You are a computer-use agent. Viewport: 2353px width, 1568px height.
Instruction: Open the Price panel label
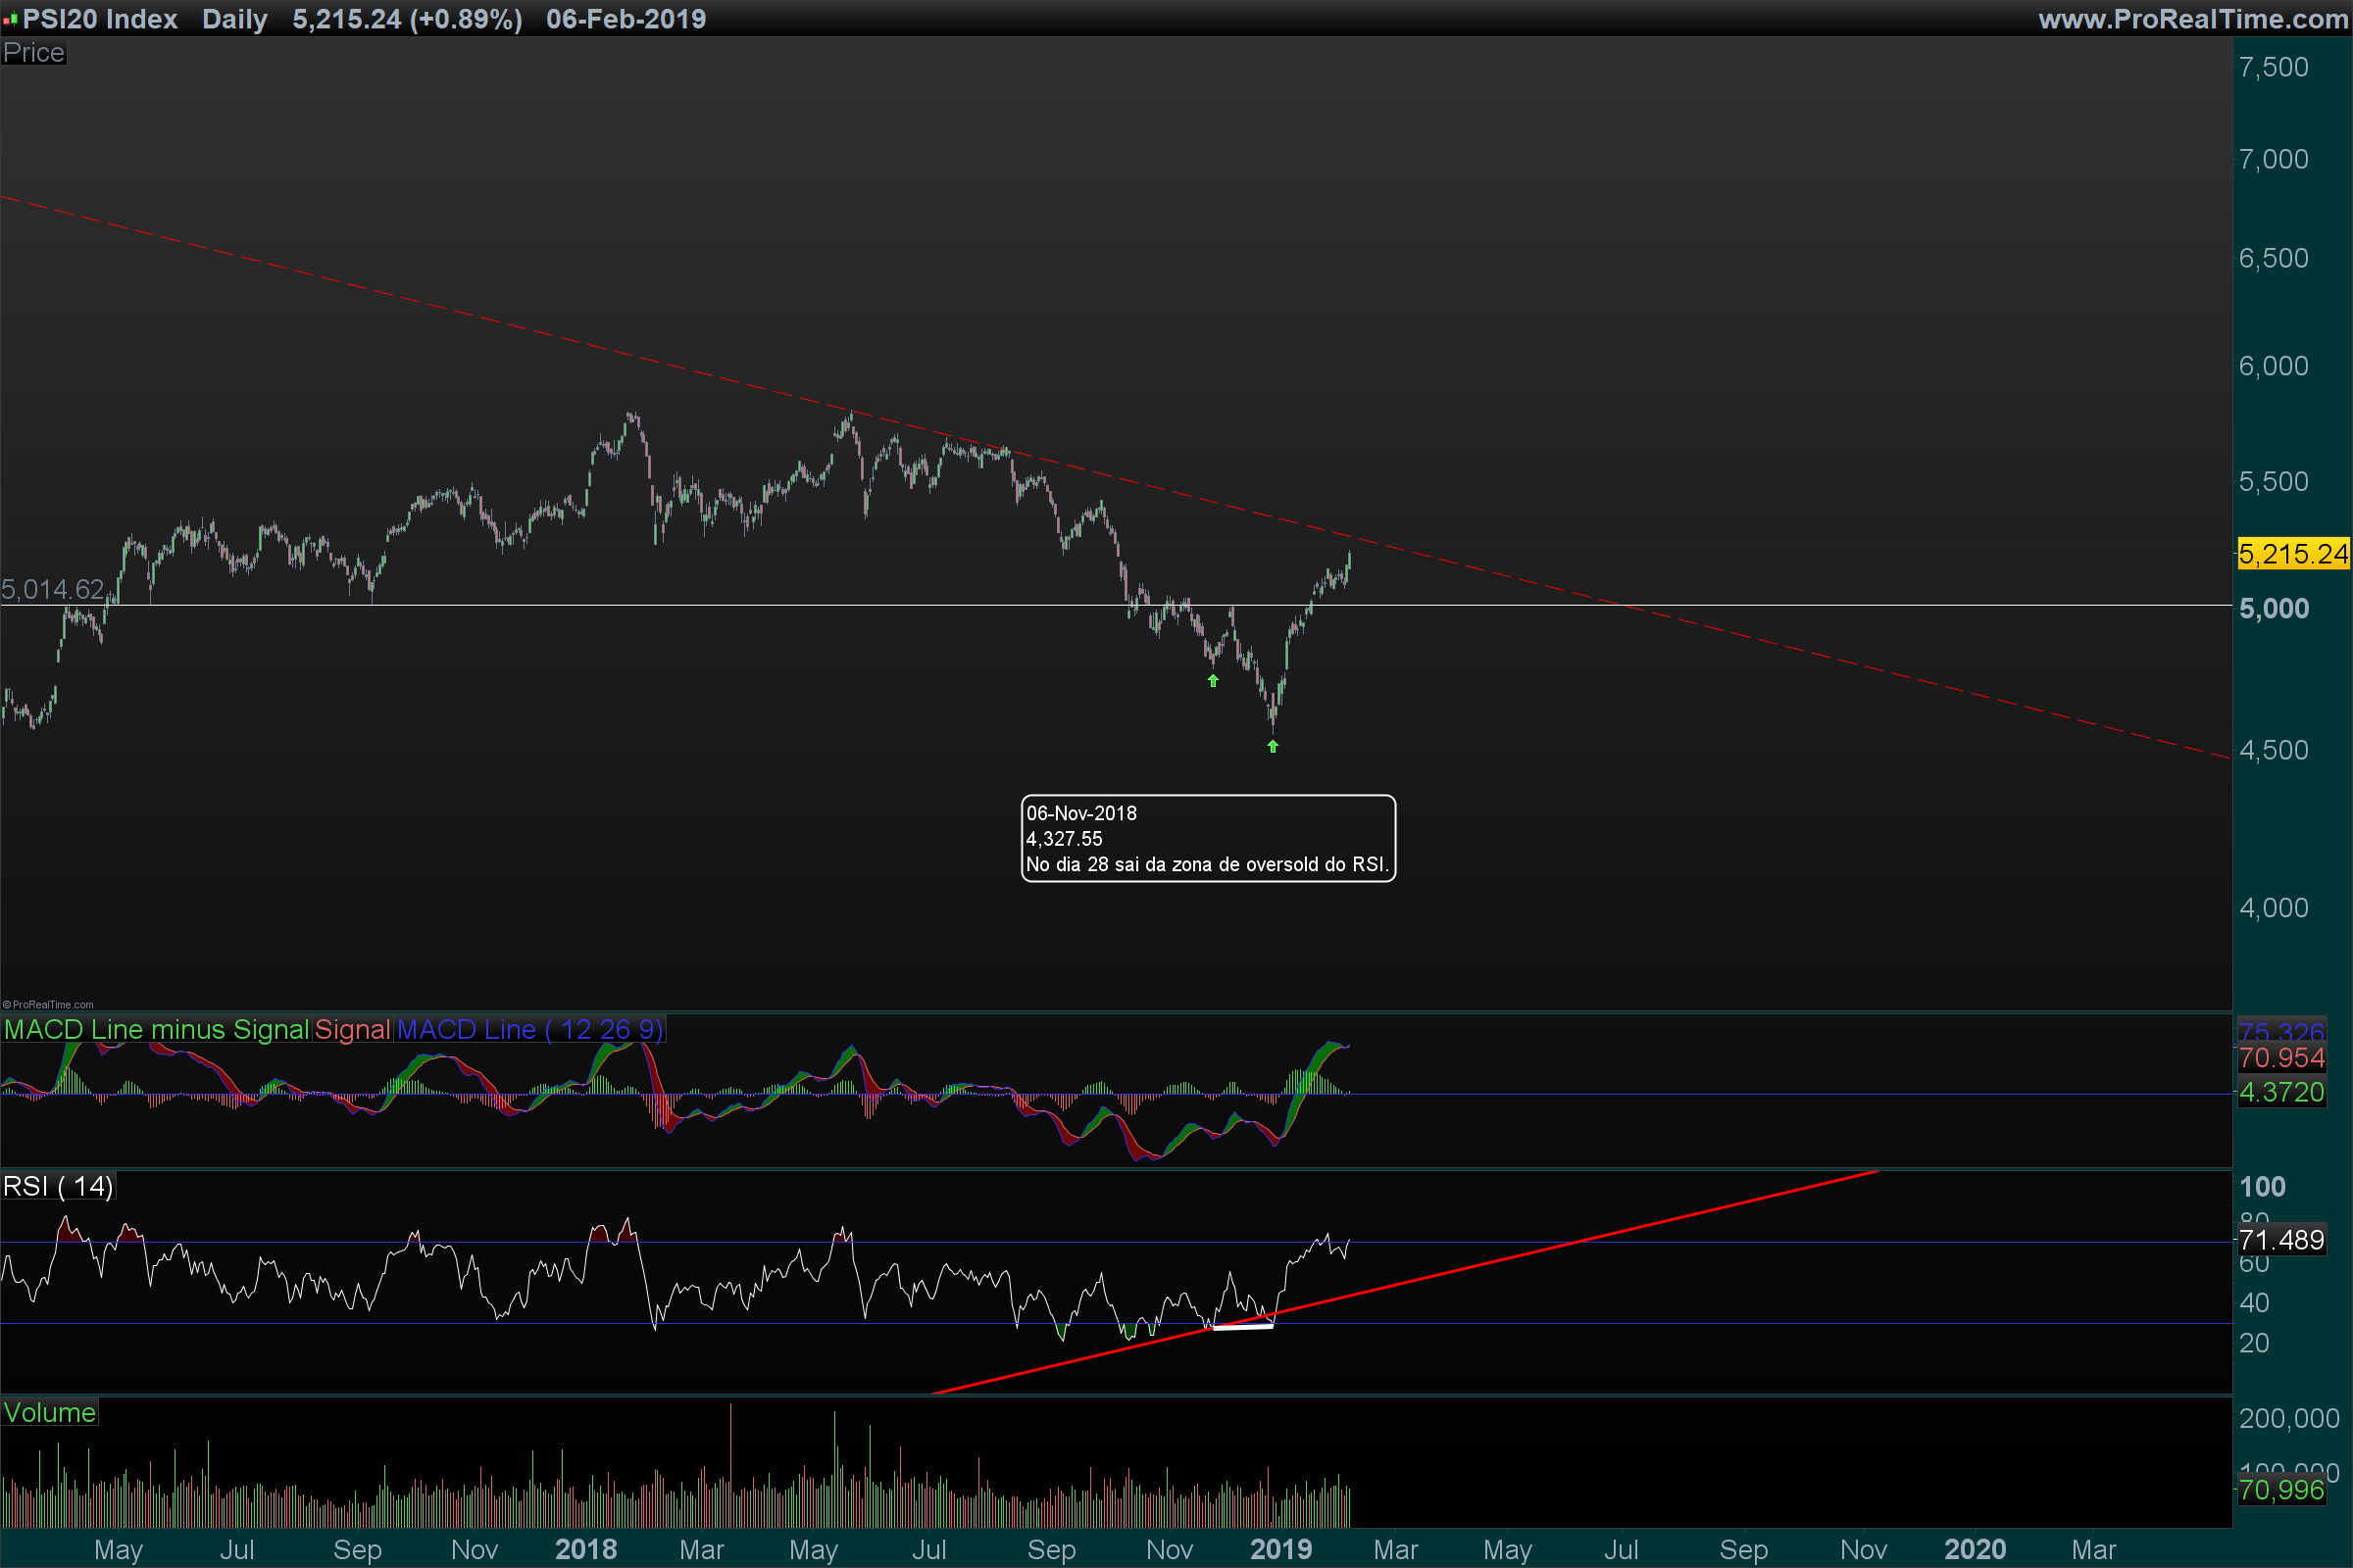(x=33, y=52)
